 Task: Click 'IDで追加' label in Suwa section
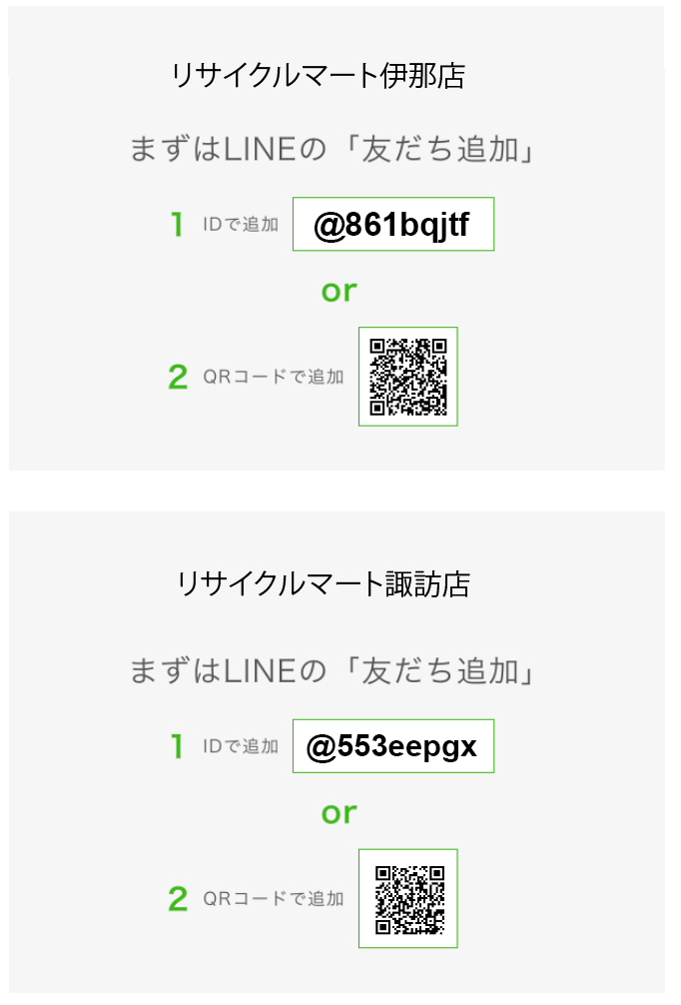(241, 746)
